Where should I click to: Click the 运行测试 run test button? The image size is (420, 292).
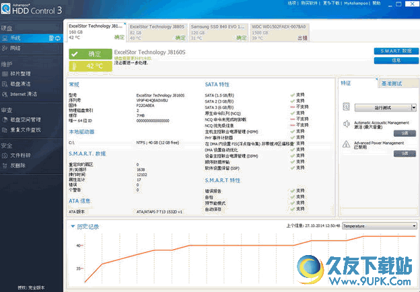(383, 107)
